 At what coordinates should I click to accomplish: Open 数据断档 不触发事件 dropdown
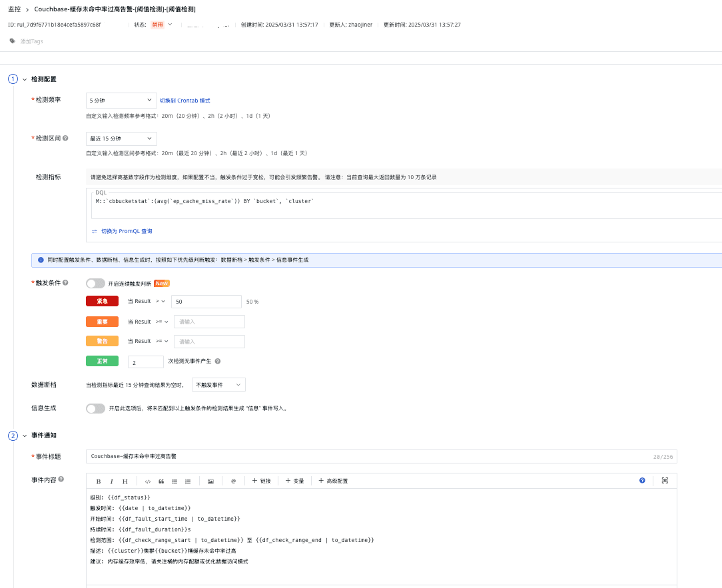pyautogui.click(x=218, y=385)
